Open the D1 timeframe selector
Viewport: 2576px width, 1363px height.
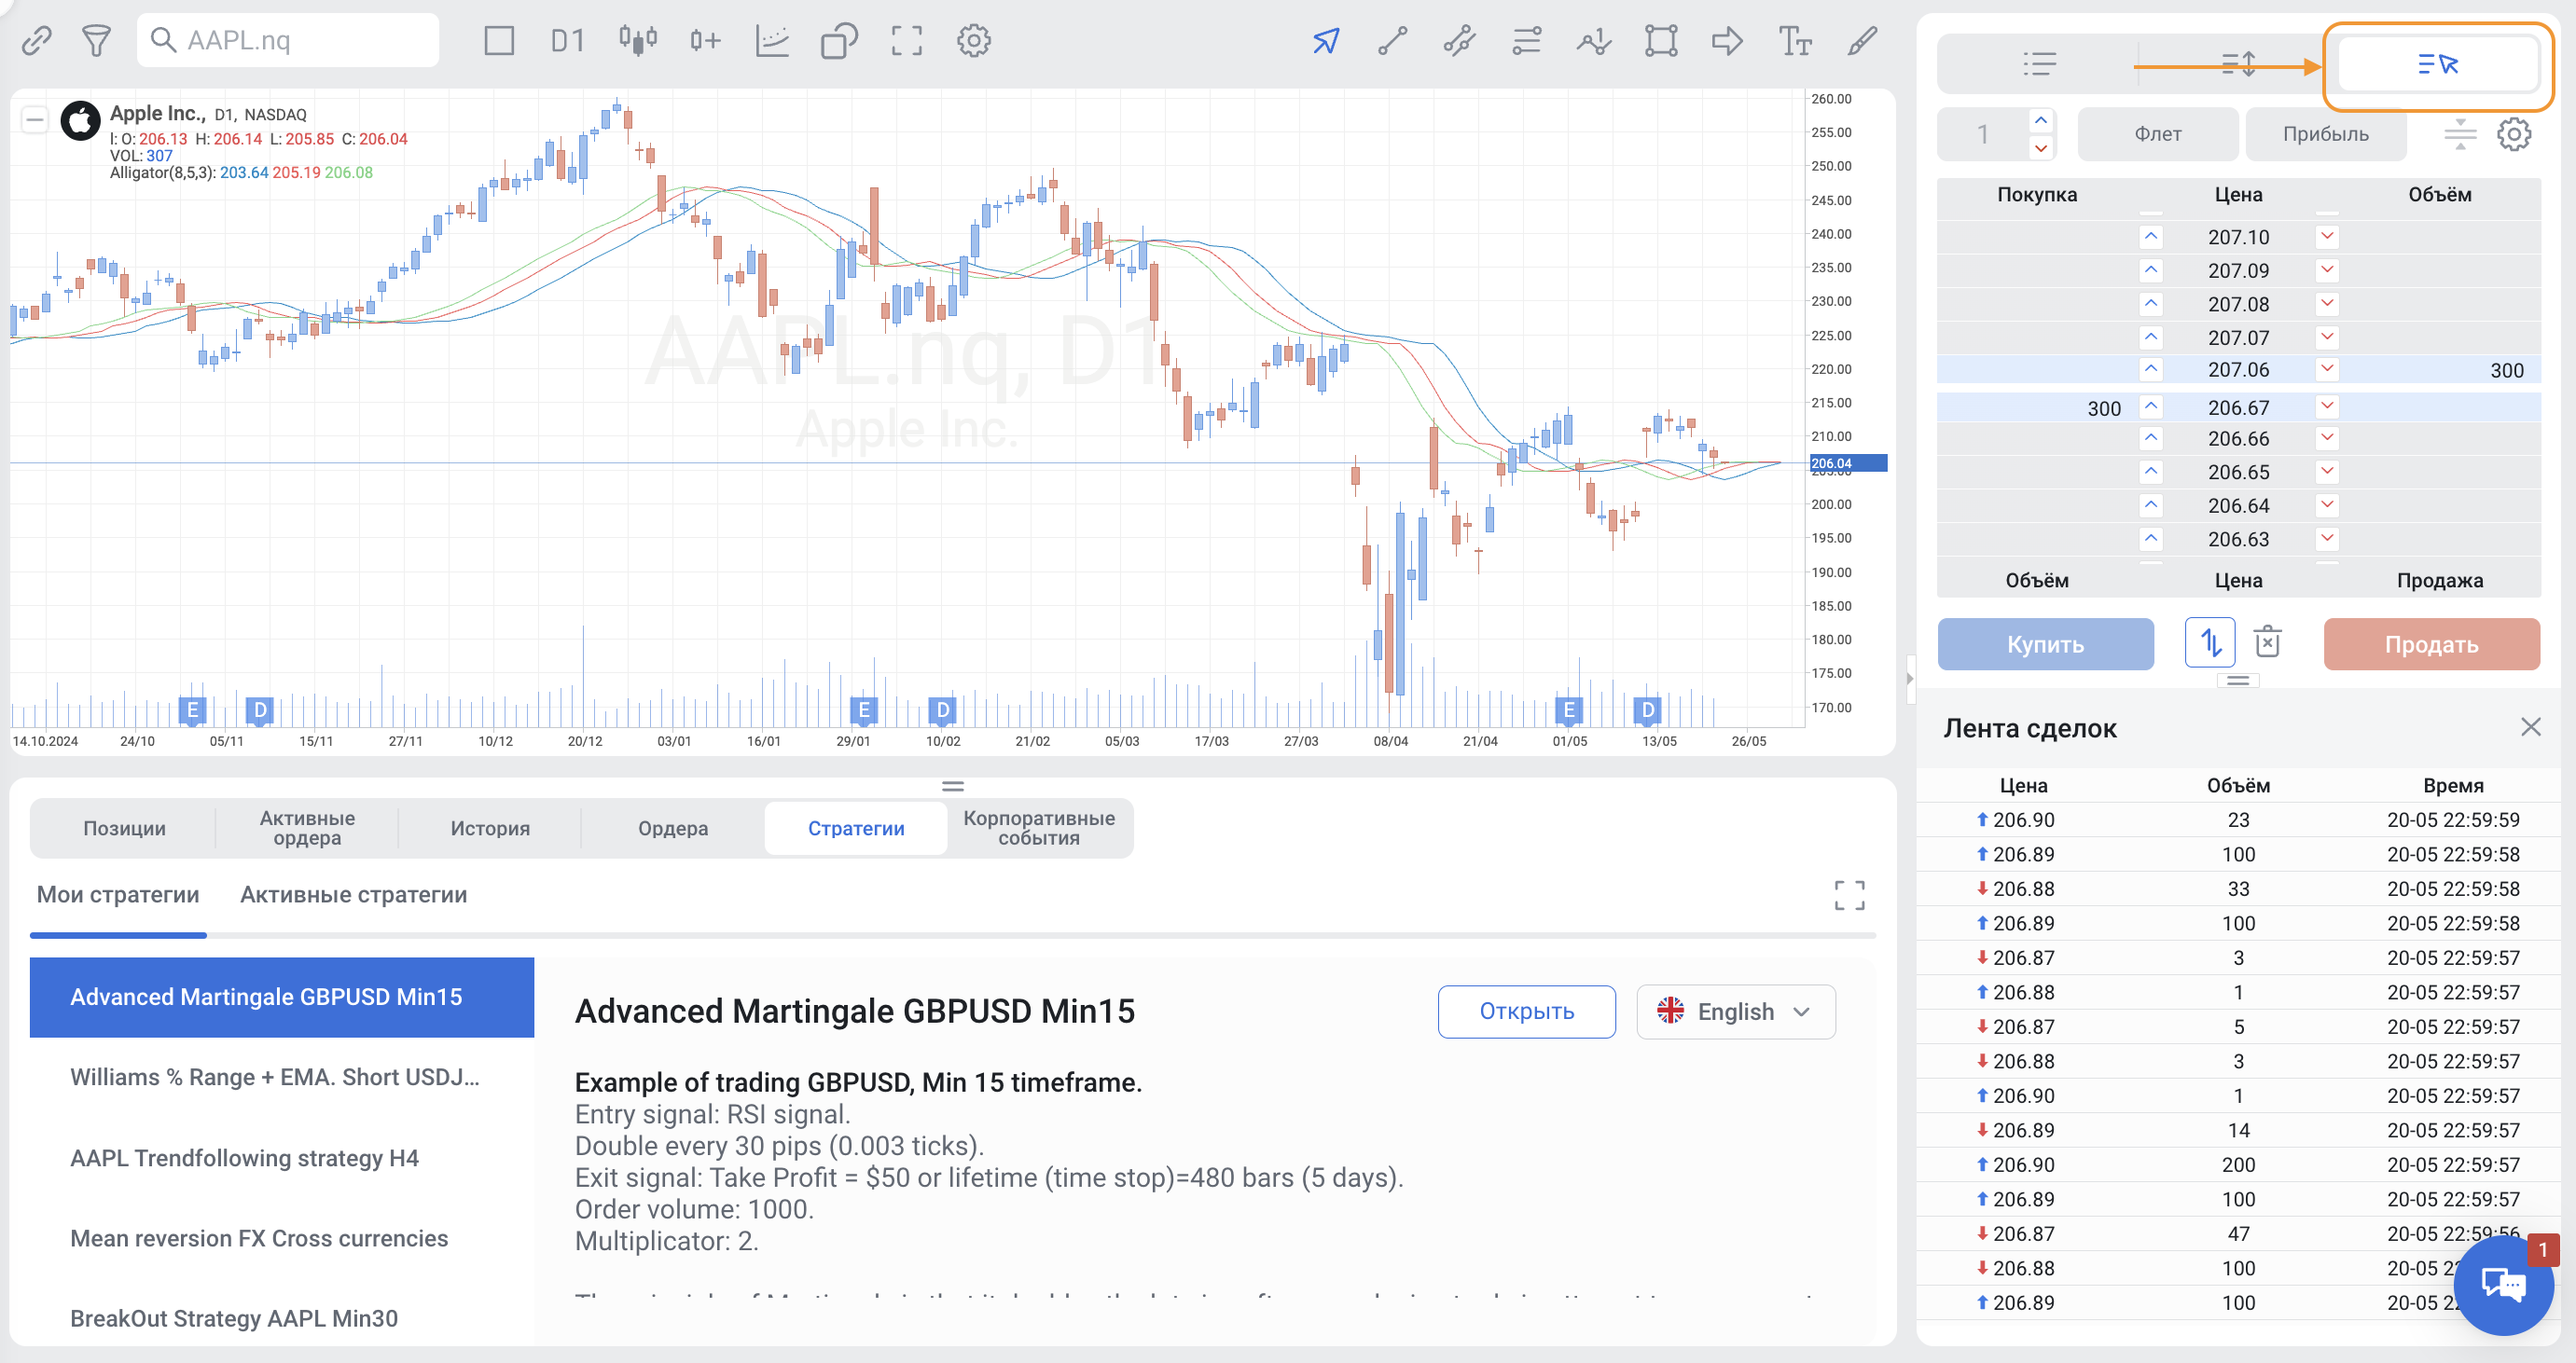tap(567, 41)
